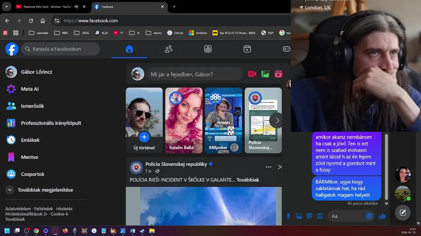
Task: Open Feltételek footer link
Action: 43,209
